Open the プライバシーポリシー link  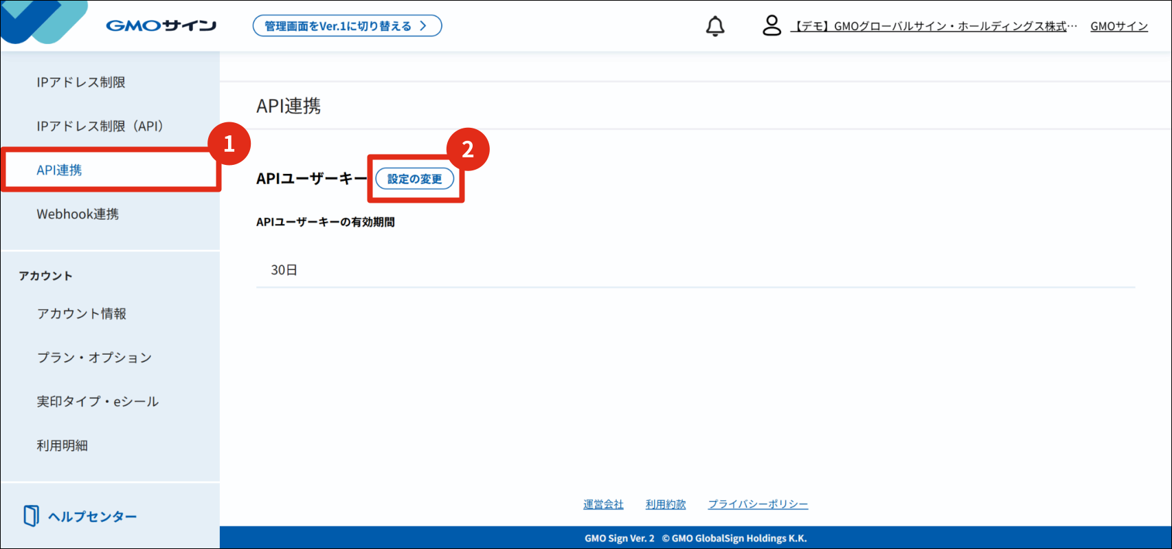coord(758,504)
